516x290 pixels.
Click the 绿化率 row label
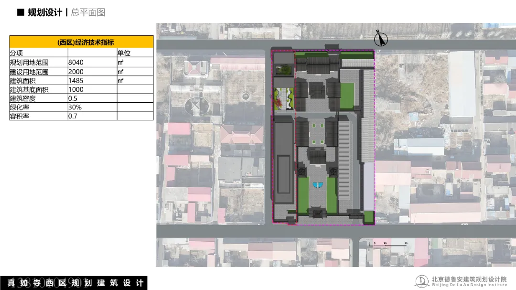(x=20, y=107)
